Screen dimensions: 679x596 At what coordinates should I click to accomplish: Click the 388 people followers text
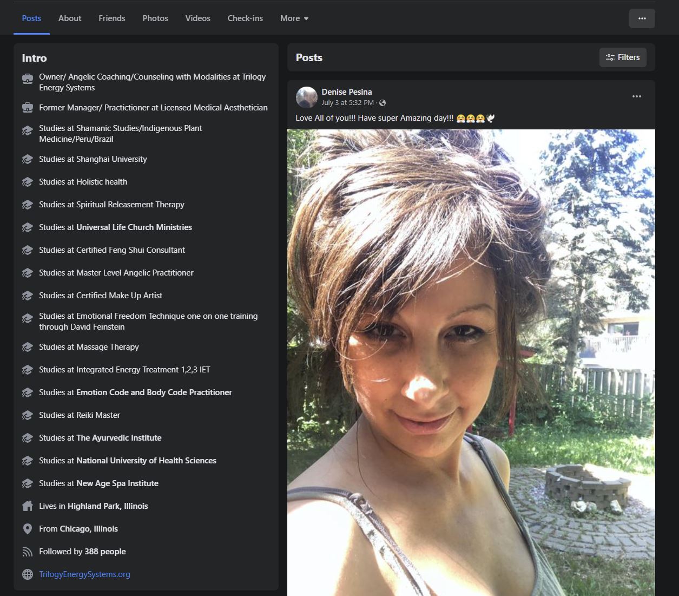(105, 552)
